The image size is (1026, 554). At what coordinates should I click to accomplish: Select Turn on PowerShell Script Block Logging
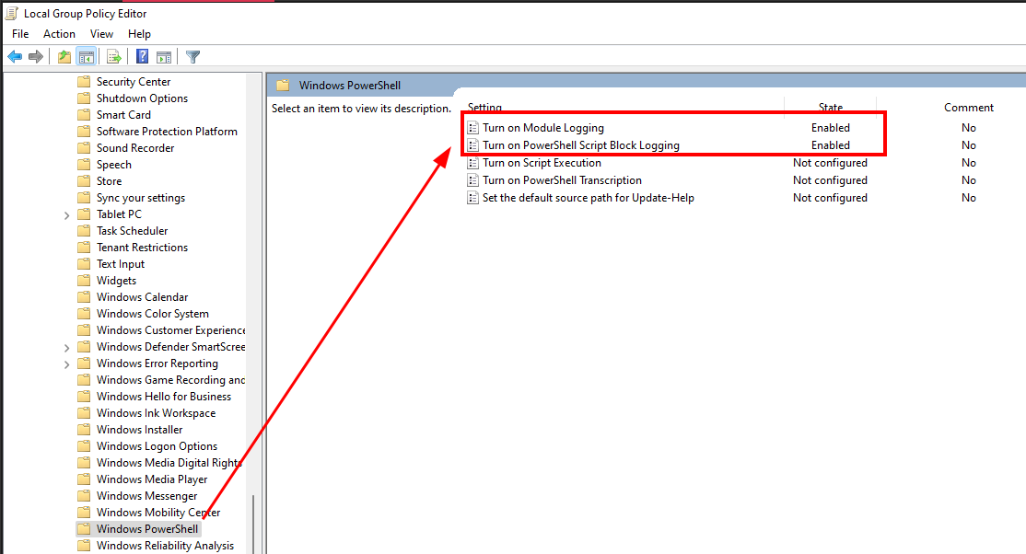[x=581, y=145]
